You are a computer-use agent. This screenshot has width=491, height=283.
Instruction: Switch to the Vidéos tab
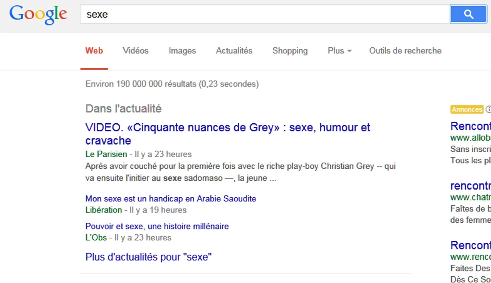click(136, 51)
